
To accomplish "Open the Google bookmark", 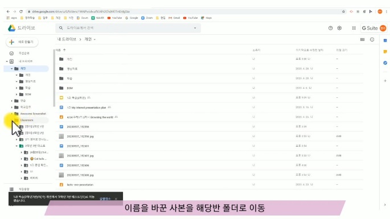I will point(132,18).
